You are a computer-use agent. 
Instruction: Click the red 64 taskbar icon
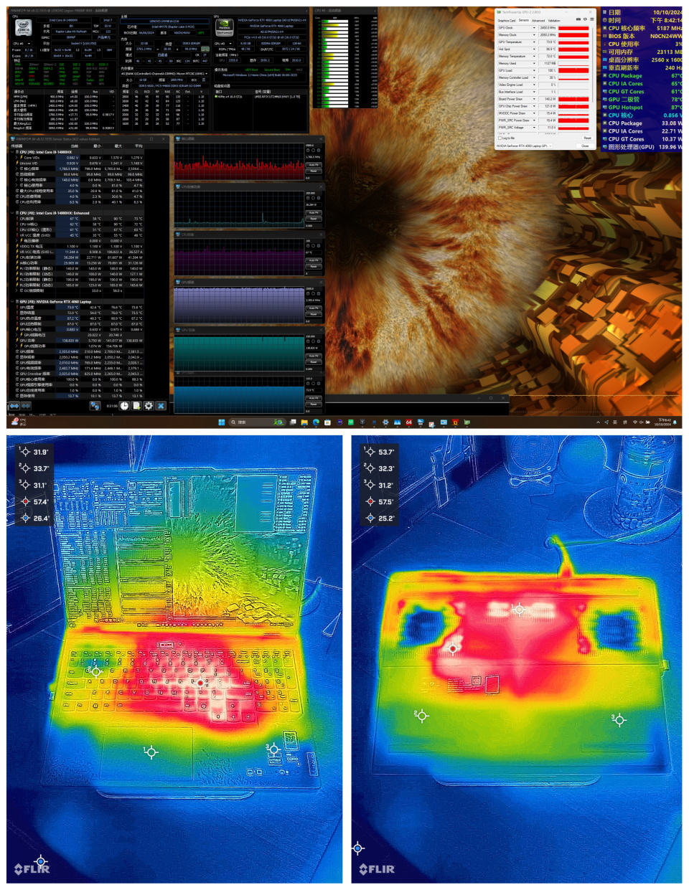[409, 422]
